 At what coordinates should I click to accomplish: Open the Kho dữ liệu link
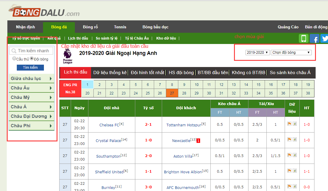click(x=166, y=38)
